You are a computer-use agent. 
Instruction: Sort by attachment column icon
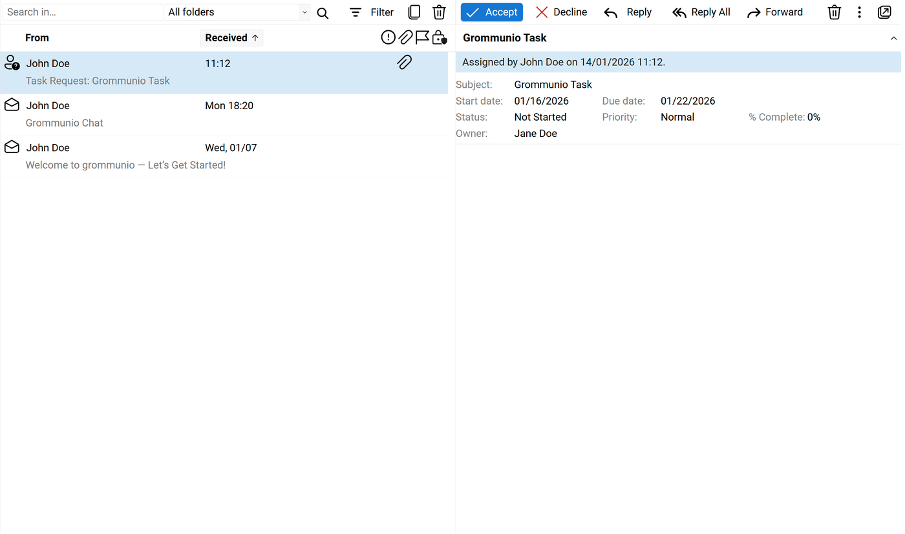pos(405,37)
